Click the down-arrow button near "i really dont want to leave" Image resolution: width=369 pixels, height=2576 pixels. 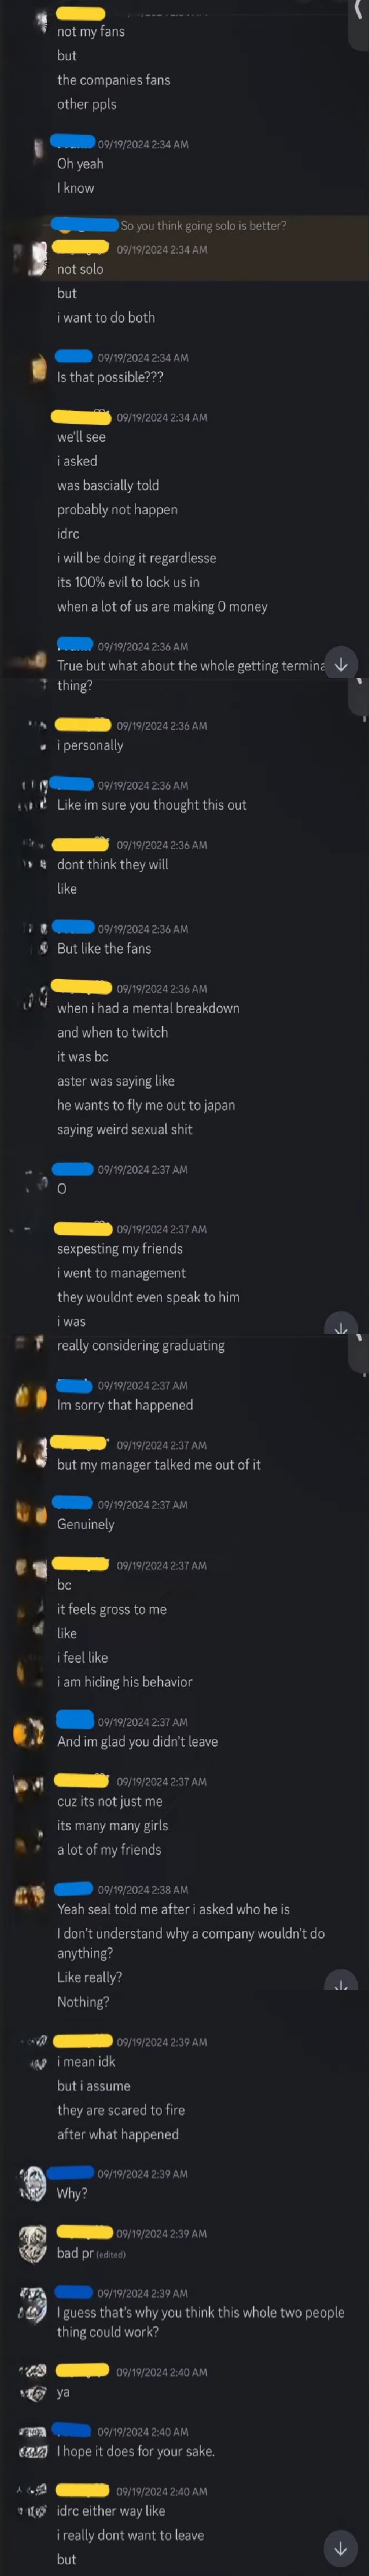[341, 2547]
